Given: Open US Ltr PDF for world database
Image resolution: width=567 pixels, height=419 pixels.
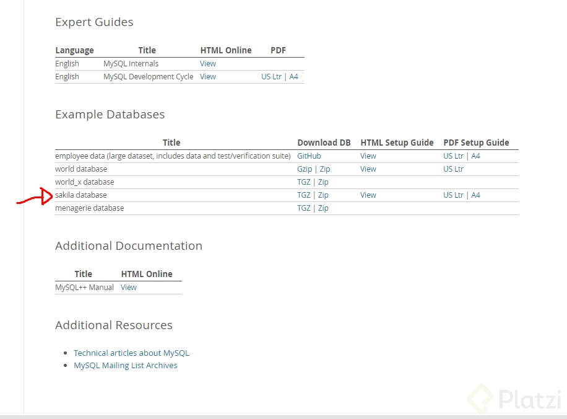Looking at the screenshot, I should 453,169.
